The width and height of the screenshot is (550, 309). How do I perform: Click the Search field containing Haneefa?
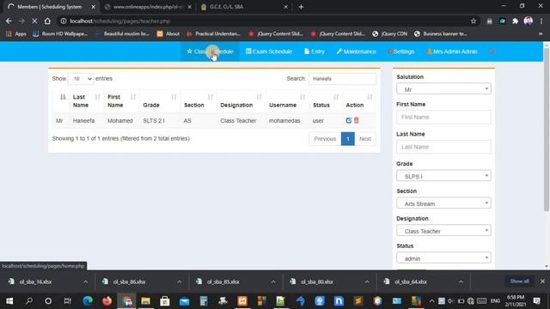[x=342, y=79]
